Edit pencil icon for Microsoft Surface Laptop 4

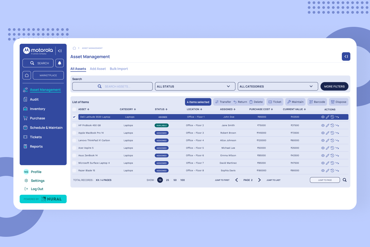[x=328, y=163]
